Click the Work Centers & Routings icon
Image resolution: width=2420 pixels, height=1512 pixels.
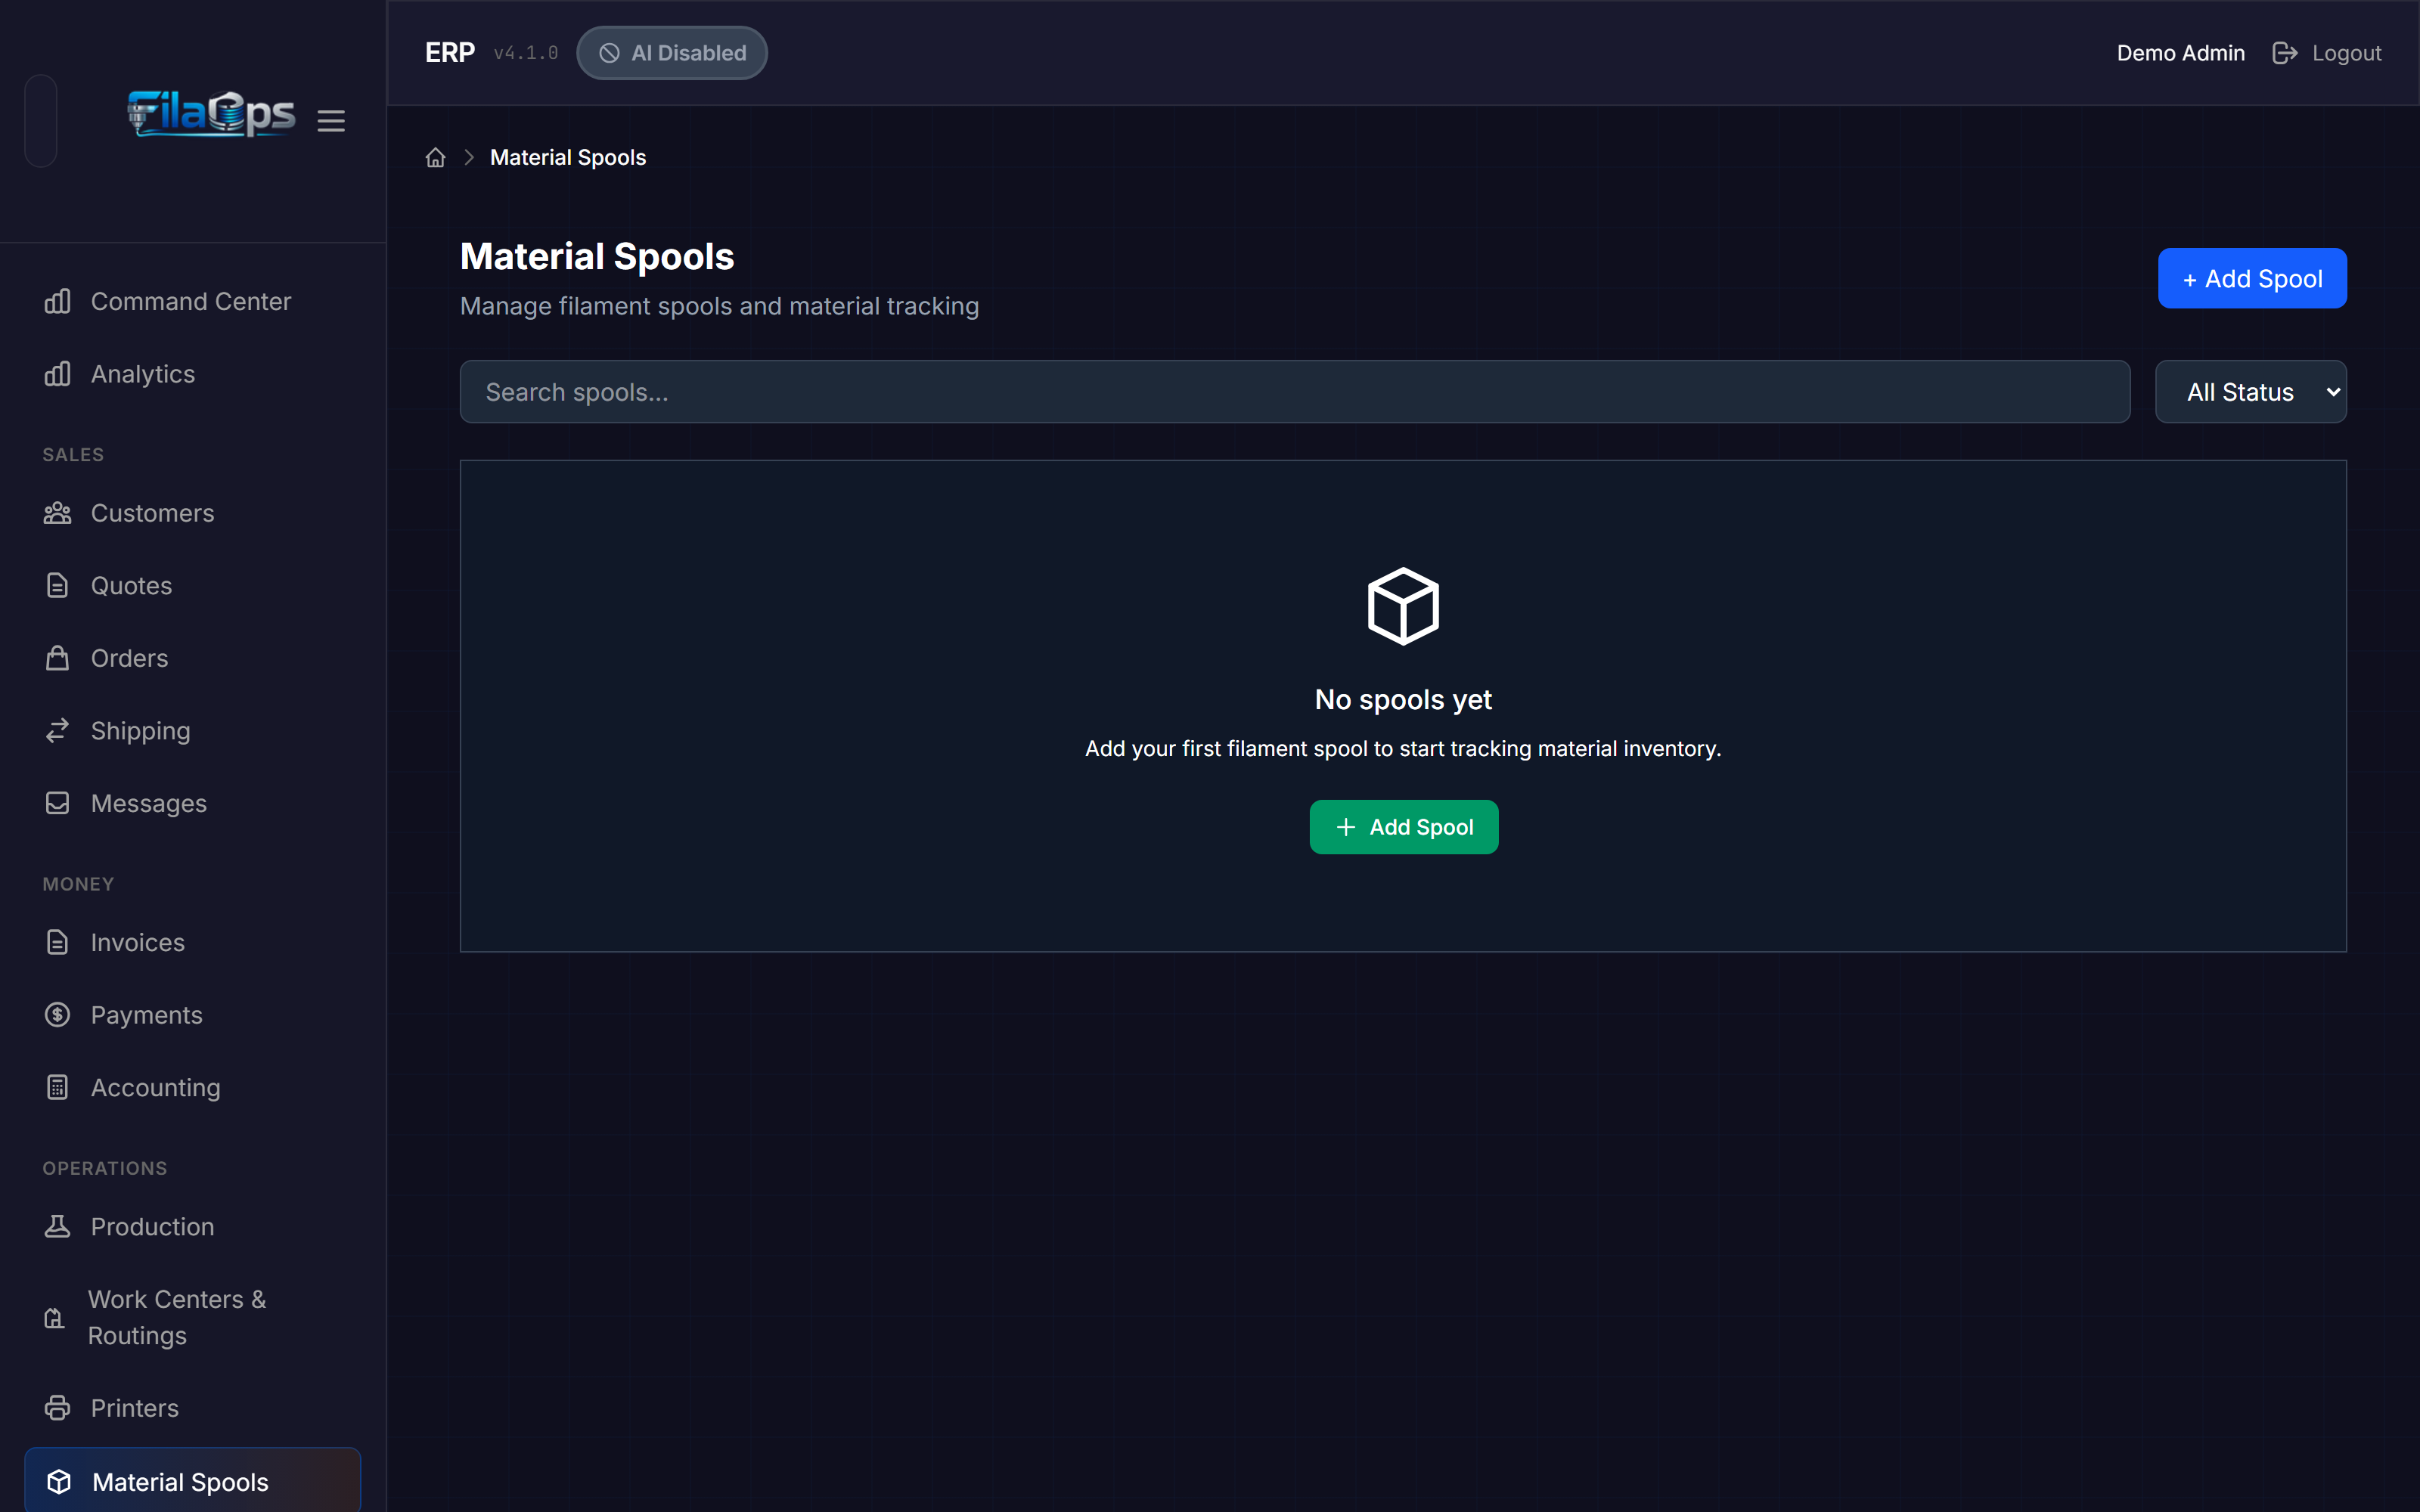click(55, 1318)
